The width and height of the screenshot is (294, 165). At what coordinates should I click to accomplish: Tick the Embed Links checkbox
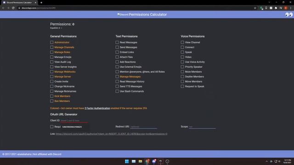[117, 52]
